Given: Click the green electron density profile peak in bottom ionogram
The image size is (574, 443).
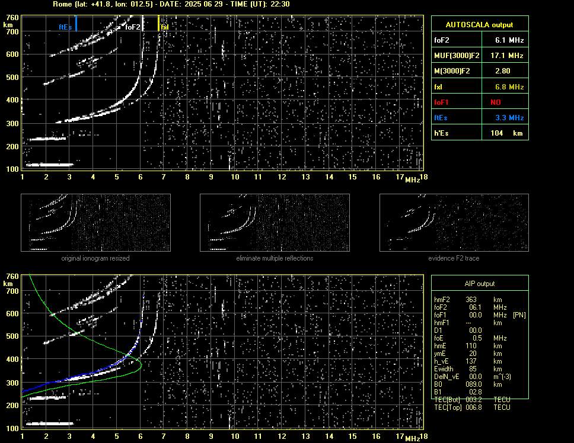Looking at the screenshot, I should click(141, 364).
